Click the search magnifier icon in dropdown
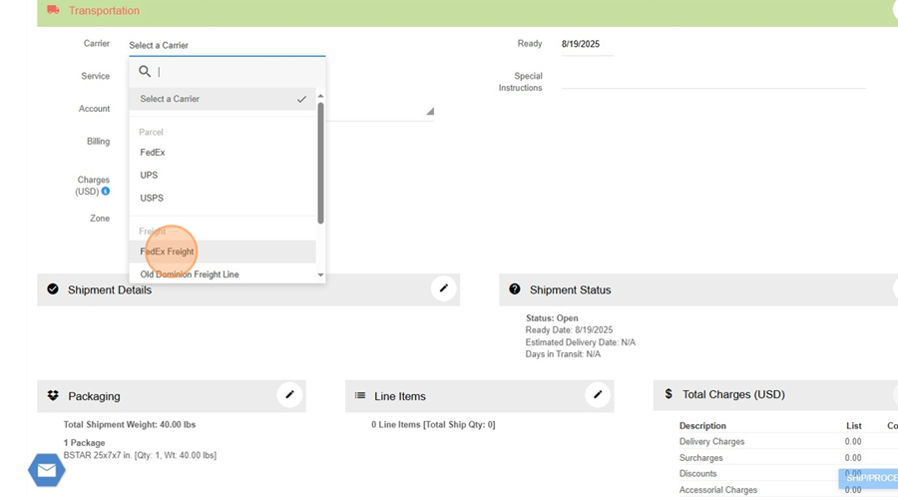This screenshot has height=502, width=898. coord(145,72)
